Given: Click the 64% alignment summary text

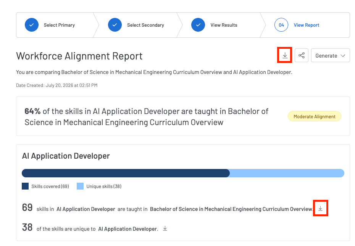Looking at the screenshot, I should click(147, 117).
